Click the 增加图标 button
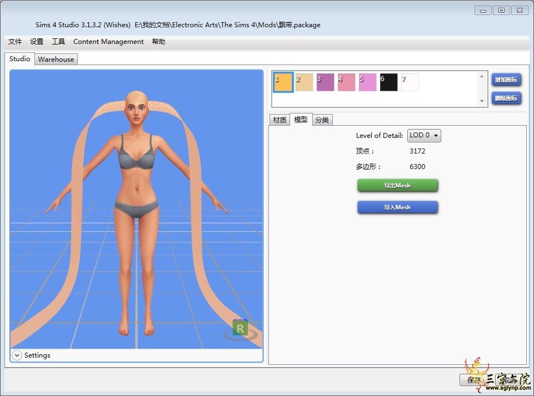 pyautogui.click(x=506, y=80)
